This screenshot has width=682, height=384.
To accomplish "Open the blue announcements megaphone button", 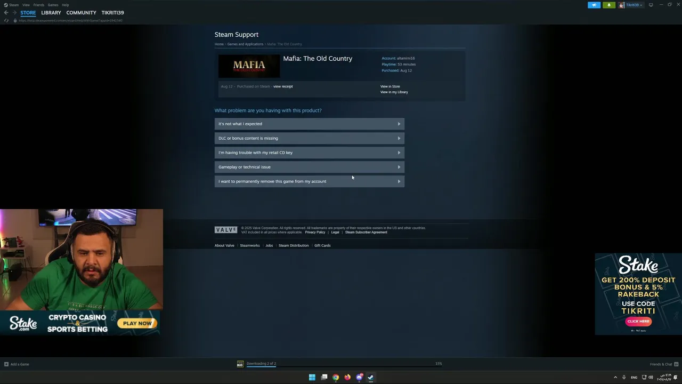I will [594, 5].
